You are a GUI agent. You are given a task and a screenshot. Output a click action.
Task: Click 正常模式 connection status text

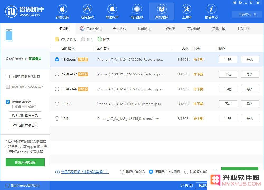35,59
